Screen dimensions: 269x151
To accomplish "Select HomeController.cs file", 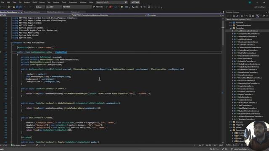I will pos(245,75).
